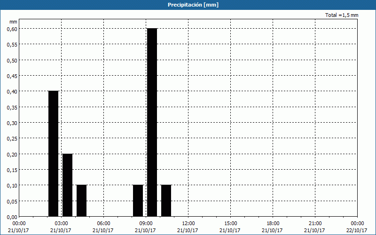Viewport: 376px width, 235px height.
Task: Click the 0,10 mm bar before 09:00
Action: pyautogui.click(x=138, y=201)
